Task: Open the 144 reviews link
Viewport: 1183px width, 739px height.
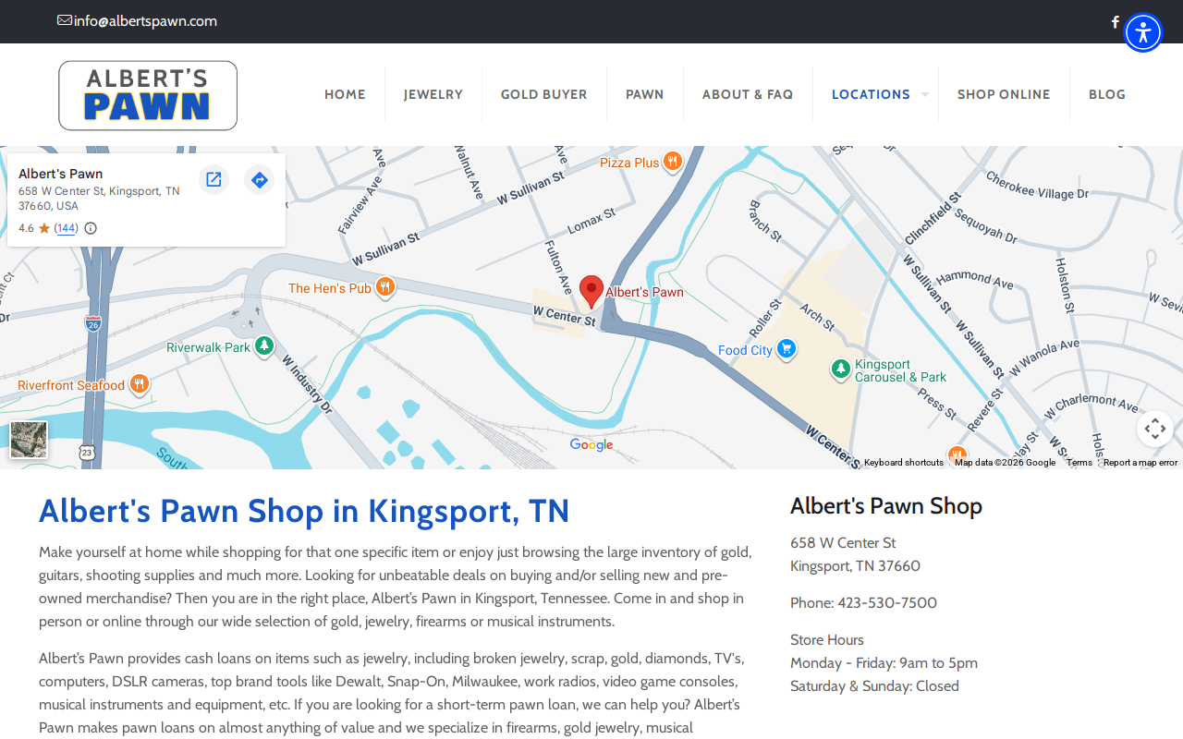Action: 66,228
